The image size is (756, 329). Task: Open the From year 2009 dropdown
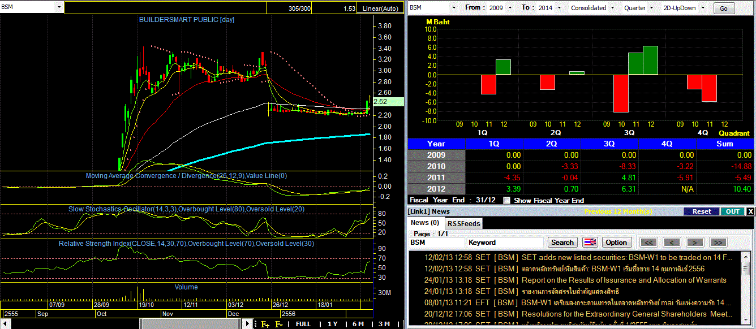coord(510,8)
